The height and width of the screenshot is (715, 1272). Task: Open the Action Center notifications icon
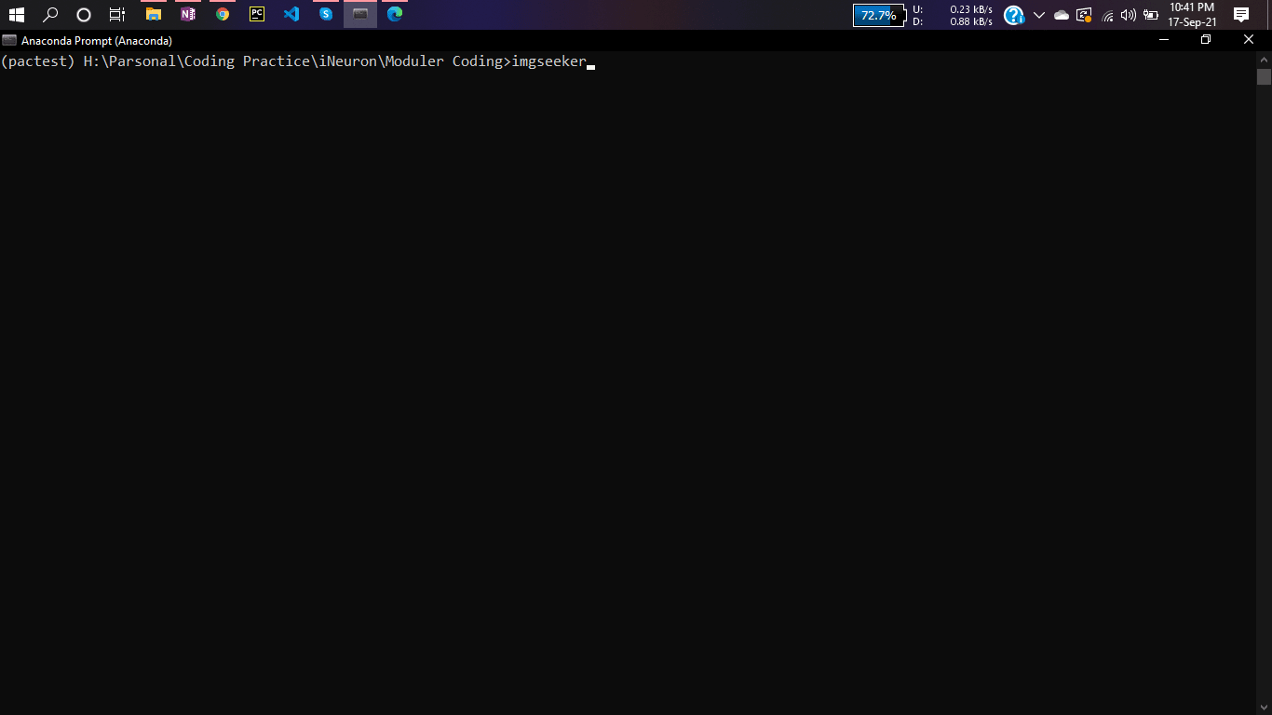(x=1241, y=15)
